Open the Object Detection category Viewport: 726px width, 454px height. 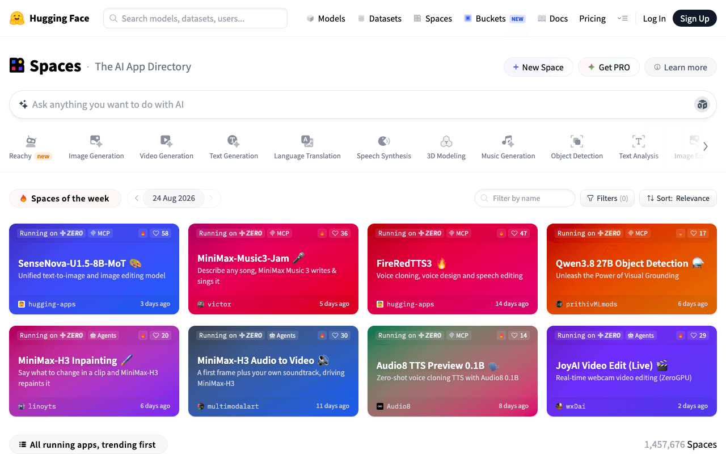coord(577,148)
